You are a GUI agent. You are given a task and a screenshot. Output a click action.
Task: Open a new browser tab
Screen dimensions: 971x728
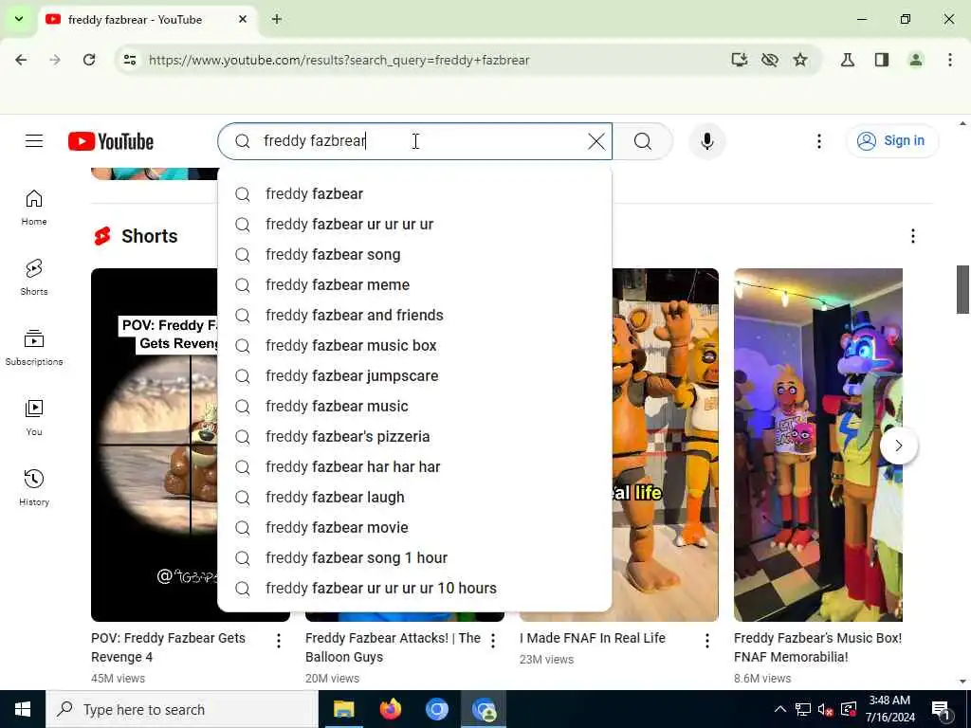[277, 19]
